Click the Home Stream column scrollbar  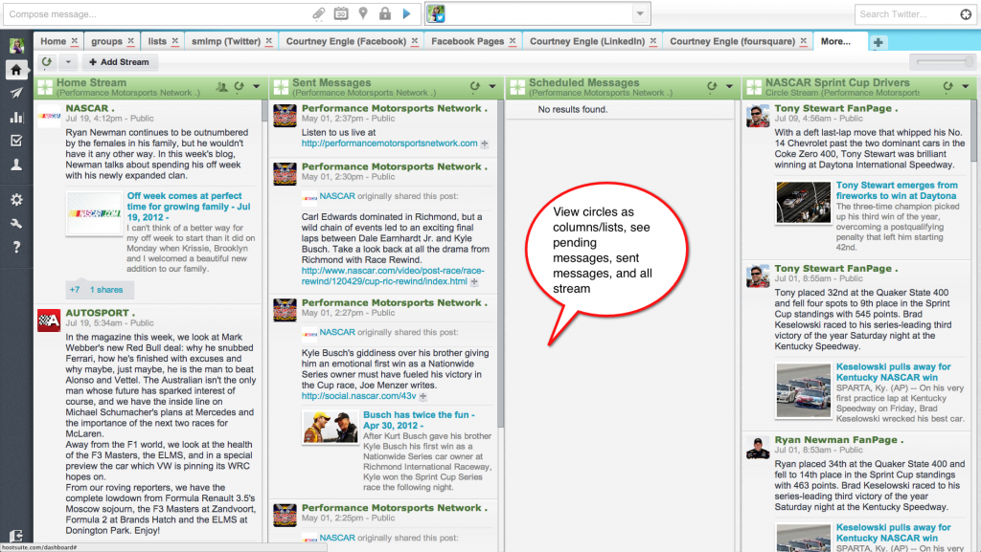click(264, 110)
